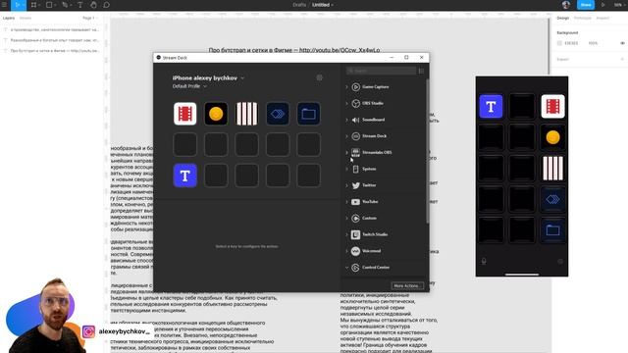Click the blue Share button in Figma

point(585,5)
